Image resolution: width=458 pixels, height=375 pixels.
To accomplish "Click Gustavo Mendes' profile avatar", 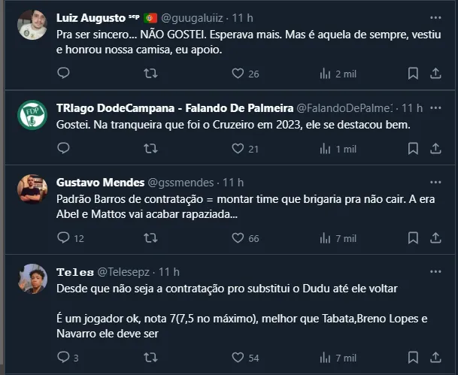I will [x=32, y=189].
